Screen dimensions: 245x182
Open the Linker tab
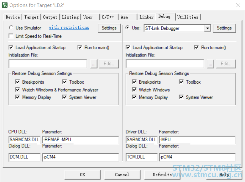(x=146, y=17)
